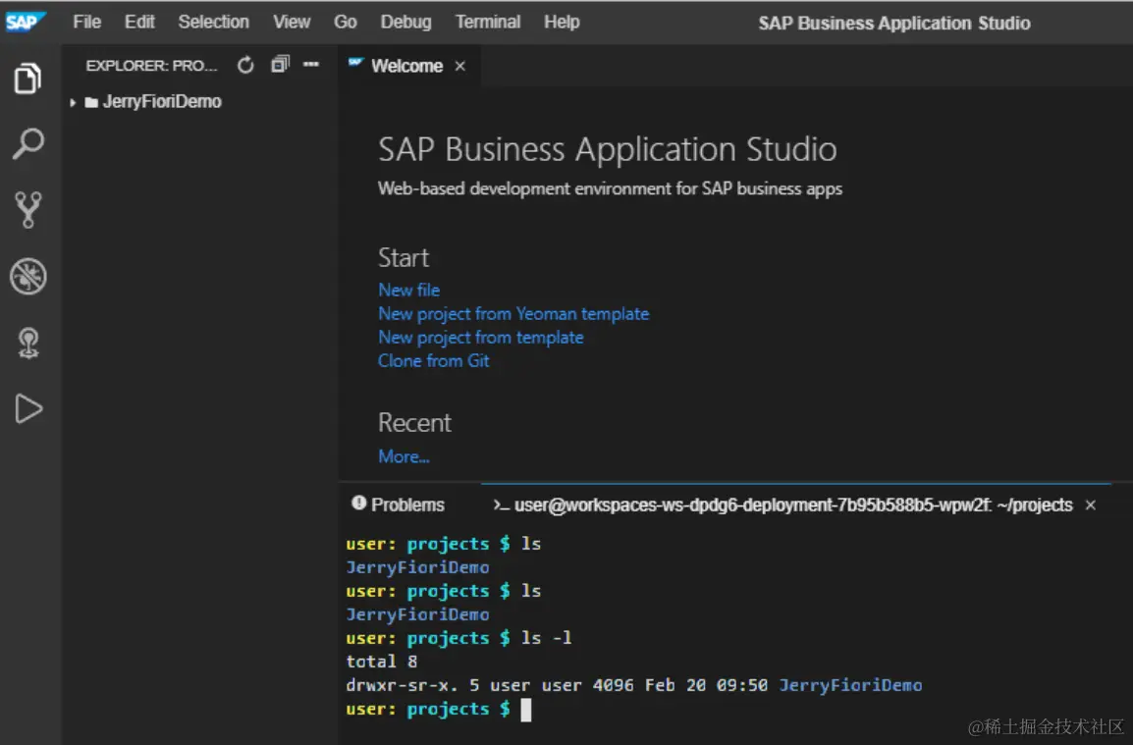1133x745 pixels.
Task: Open the Help menu
Action: tap(562, 23)
